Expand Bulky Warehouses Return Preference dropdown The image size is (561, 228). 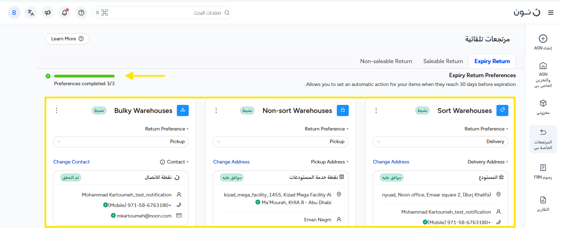click(121, 142)
